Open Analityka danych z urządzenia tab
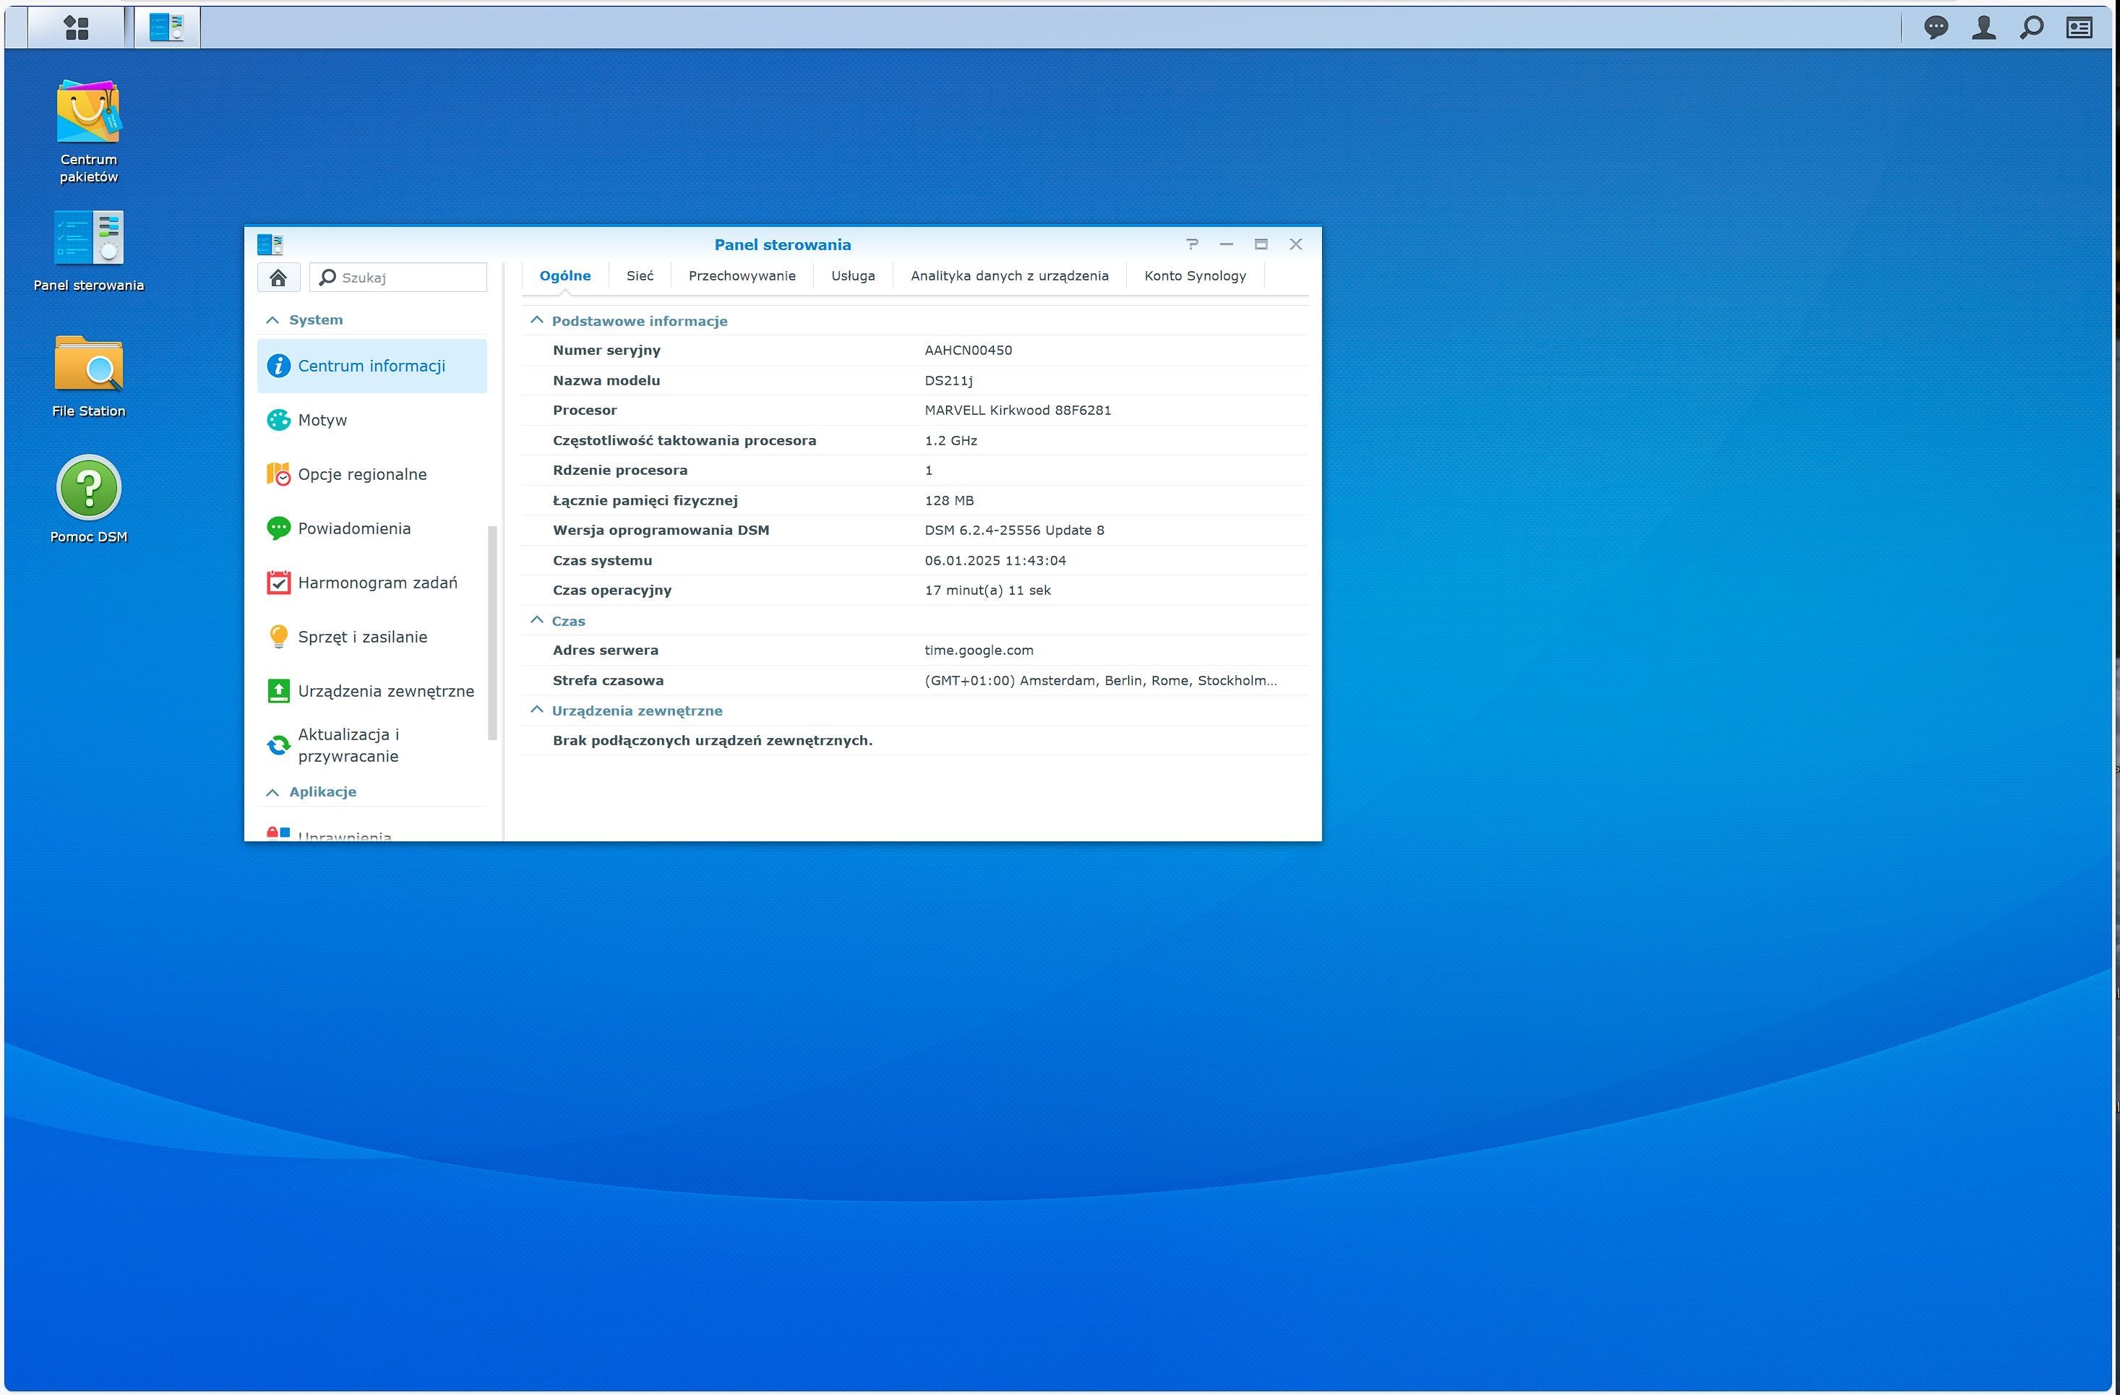 1009,276
